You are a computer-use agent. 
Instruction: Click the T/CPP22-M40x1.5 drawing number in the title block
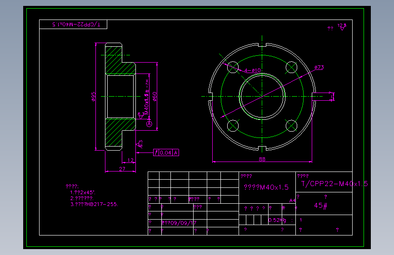click(x=334, y=184)
